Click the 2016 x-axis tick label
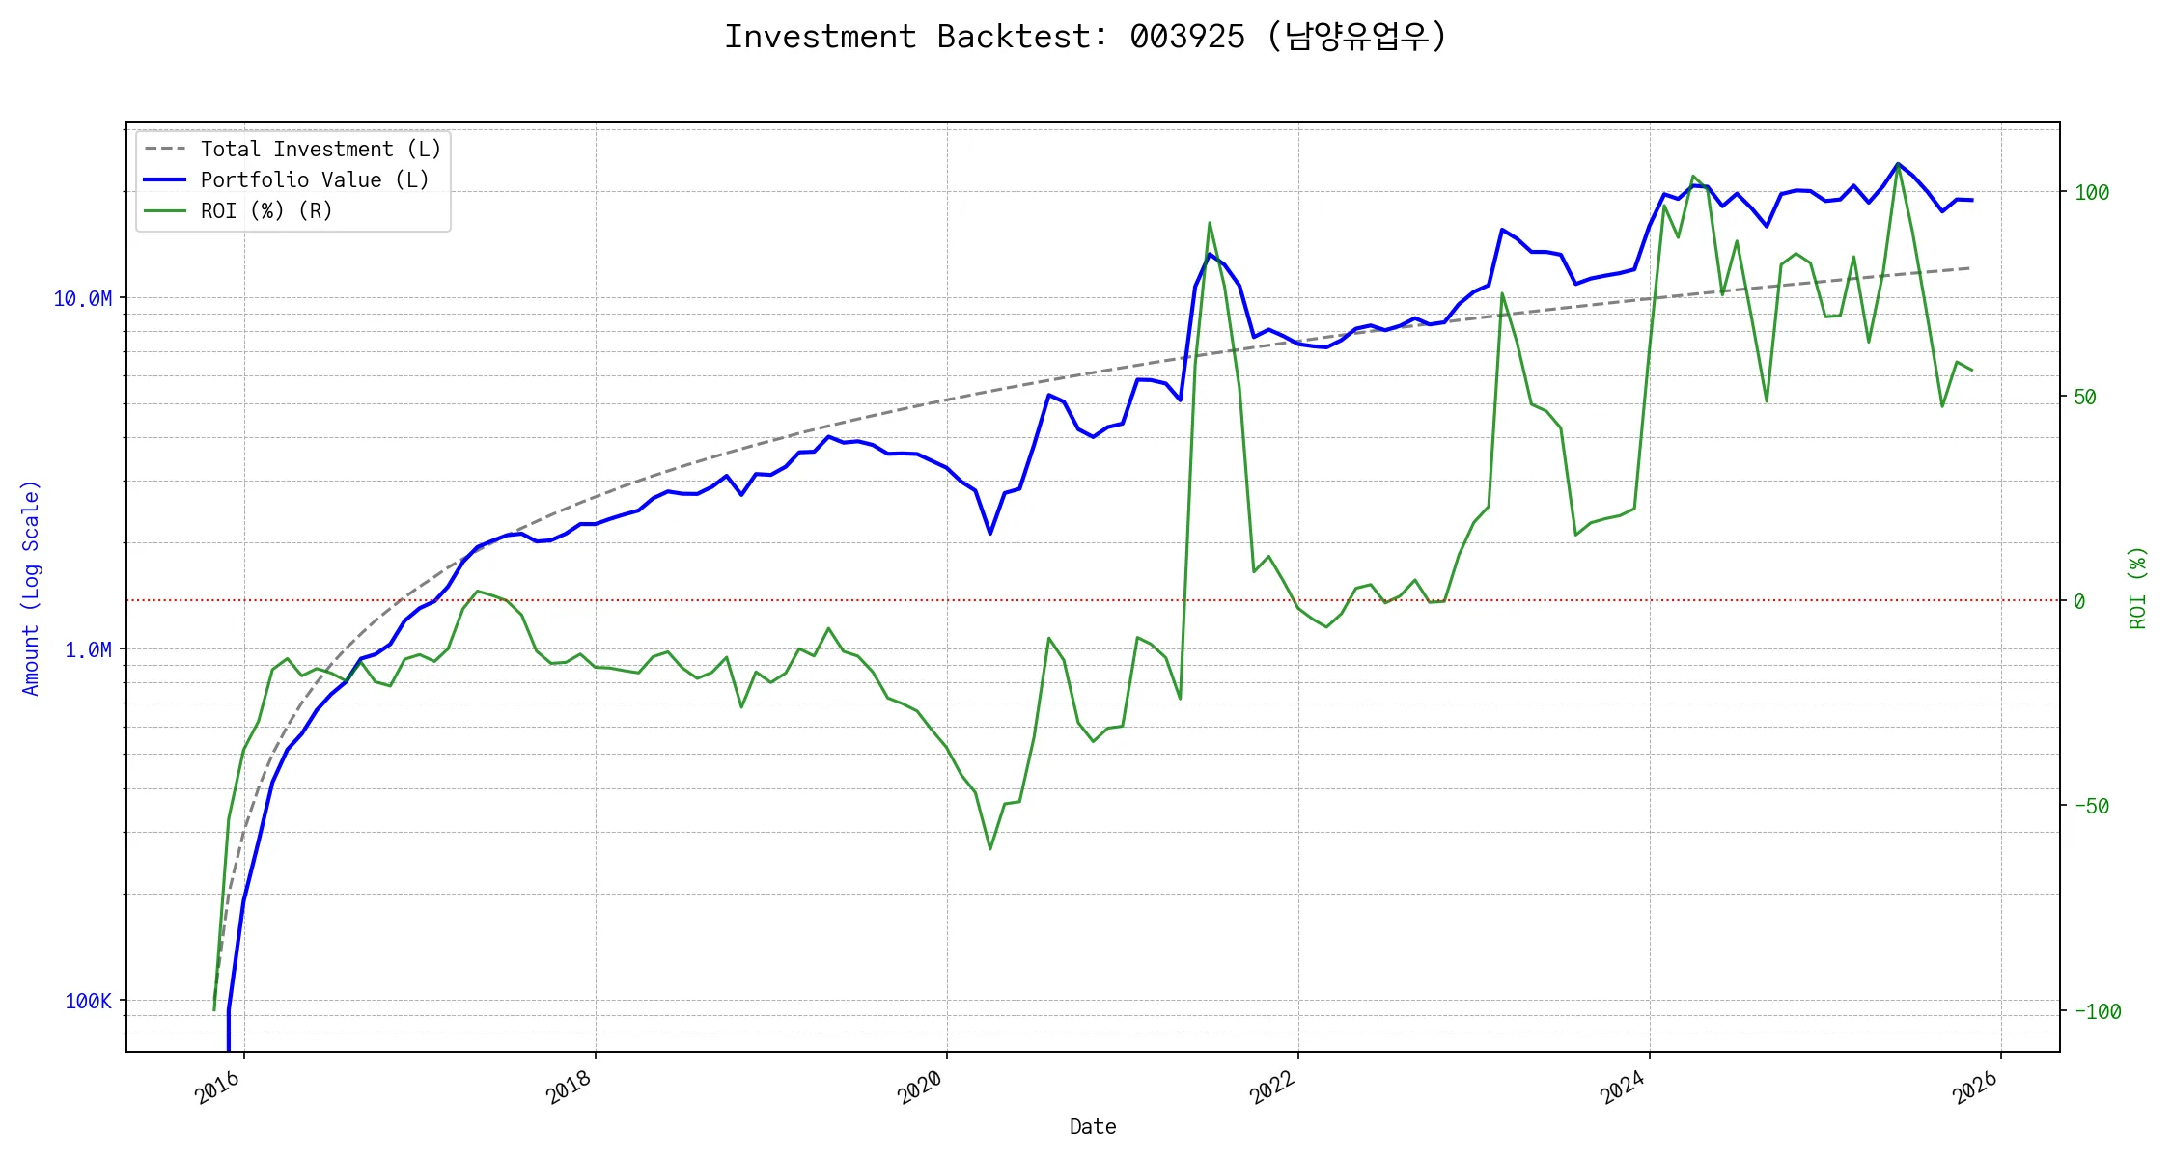This screenshot has height=1158, width=2172. [x=218, y=1088]
